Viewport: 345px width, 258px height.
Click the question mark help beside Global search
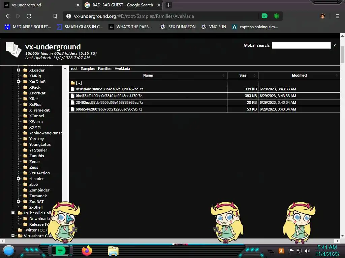(335, 45)
